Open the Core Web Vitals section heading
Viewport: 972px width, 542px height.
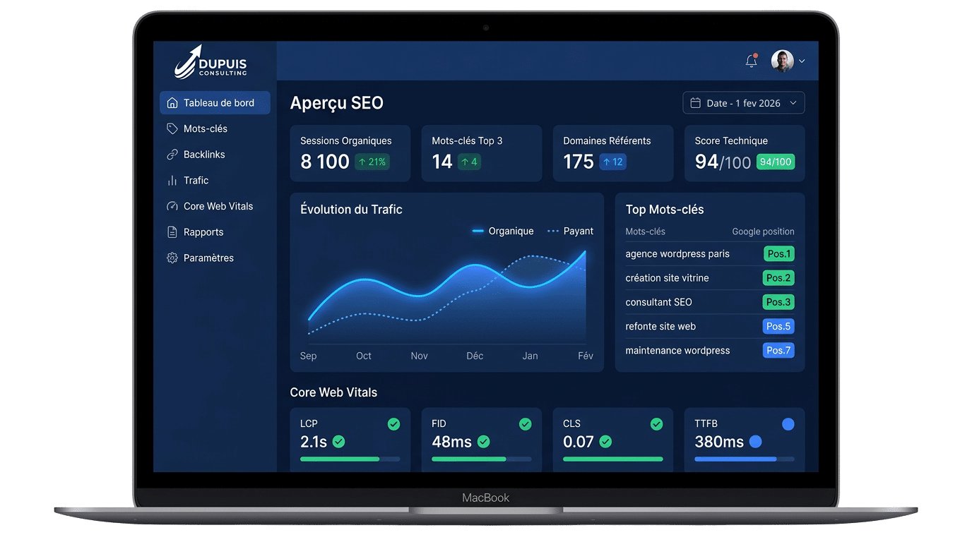[333, 392]
